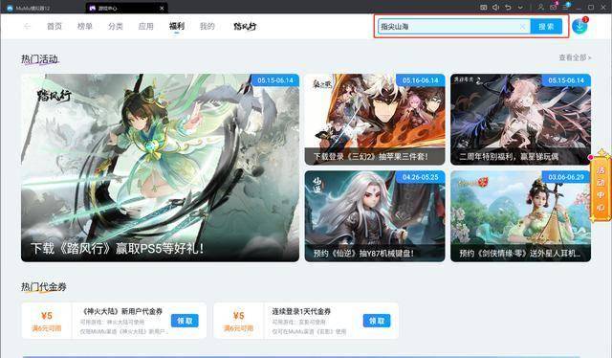Close the 游戏中心 tab
This screenshot has height=358, width=612.
coord(162,8)
